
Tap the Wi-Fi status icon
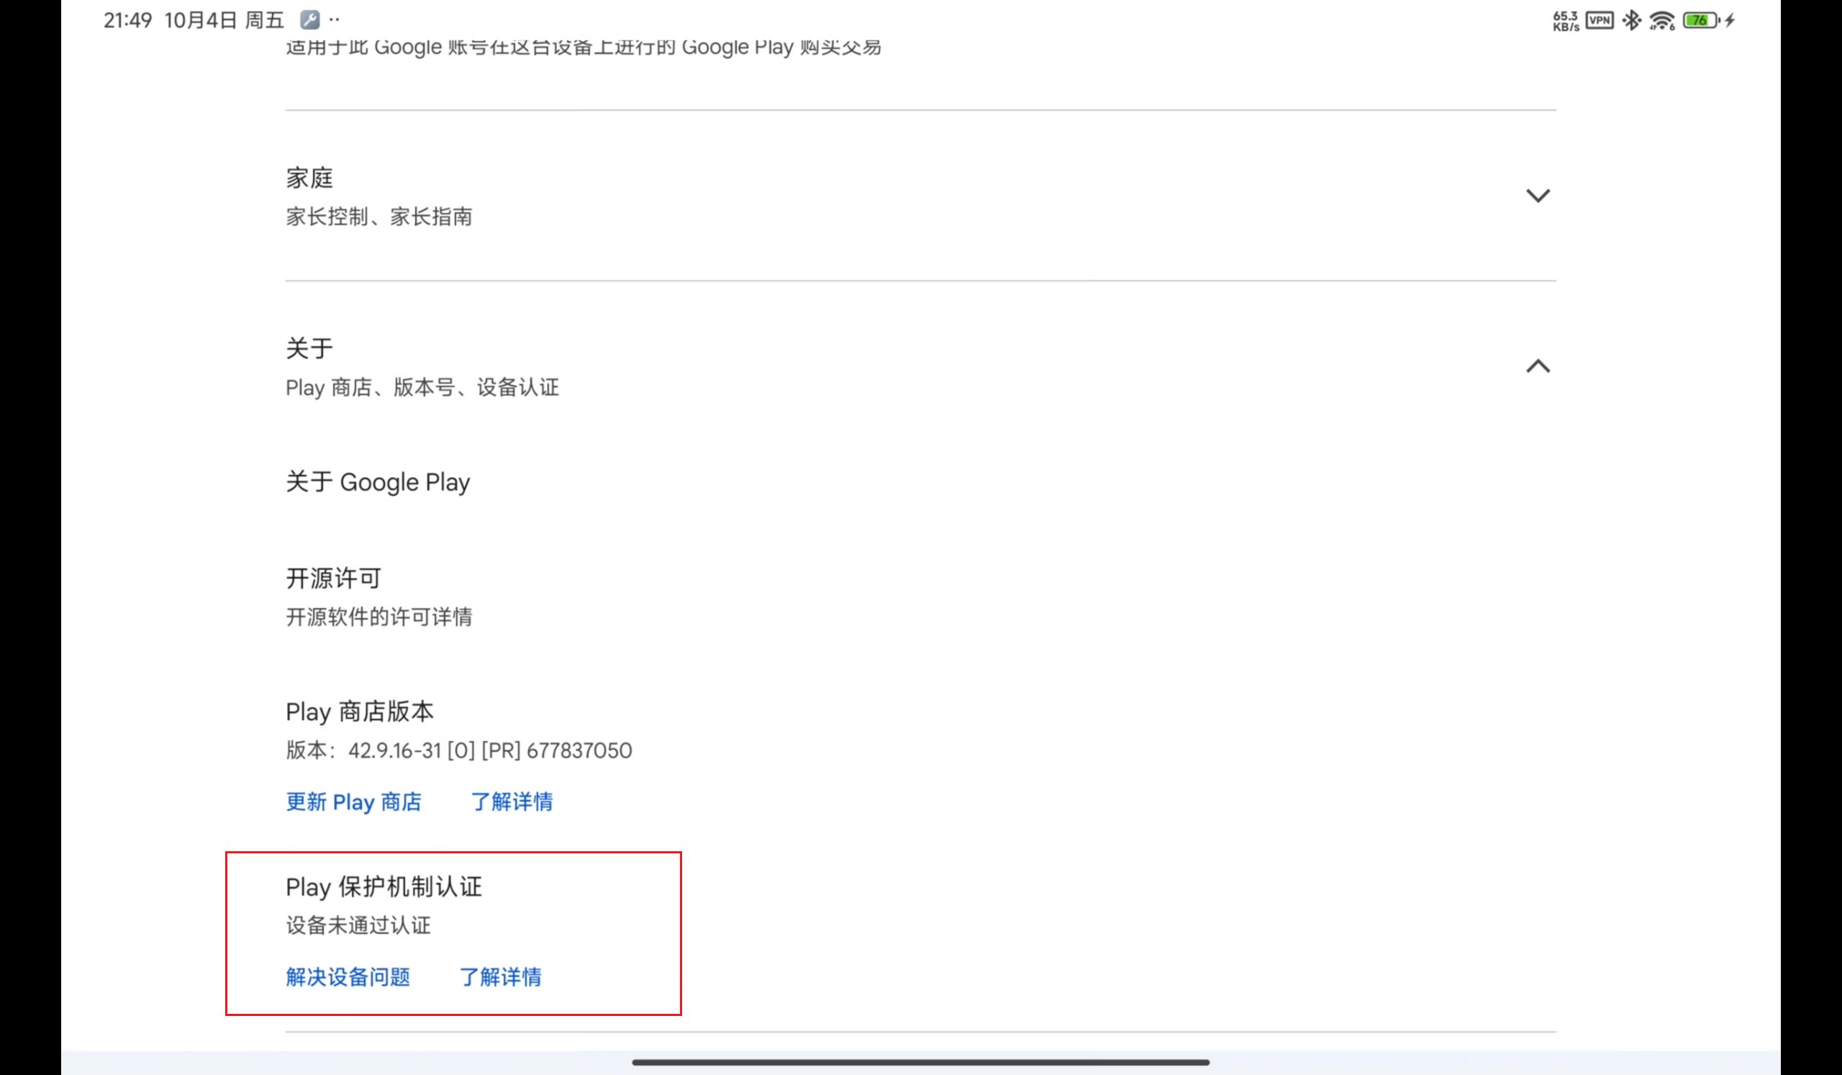[x=1662, y=20]
